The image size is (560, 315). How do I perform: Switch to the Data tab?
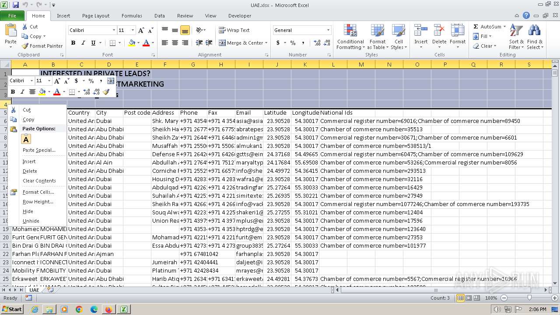coord(160,16)
